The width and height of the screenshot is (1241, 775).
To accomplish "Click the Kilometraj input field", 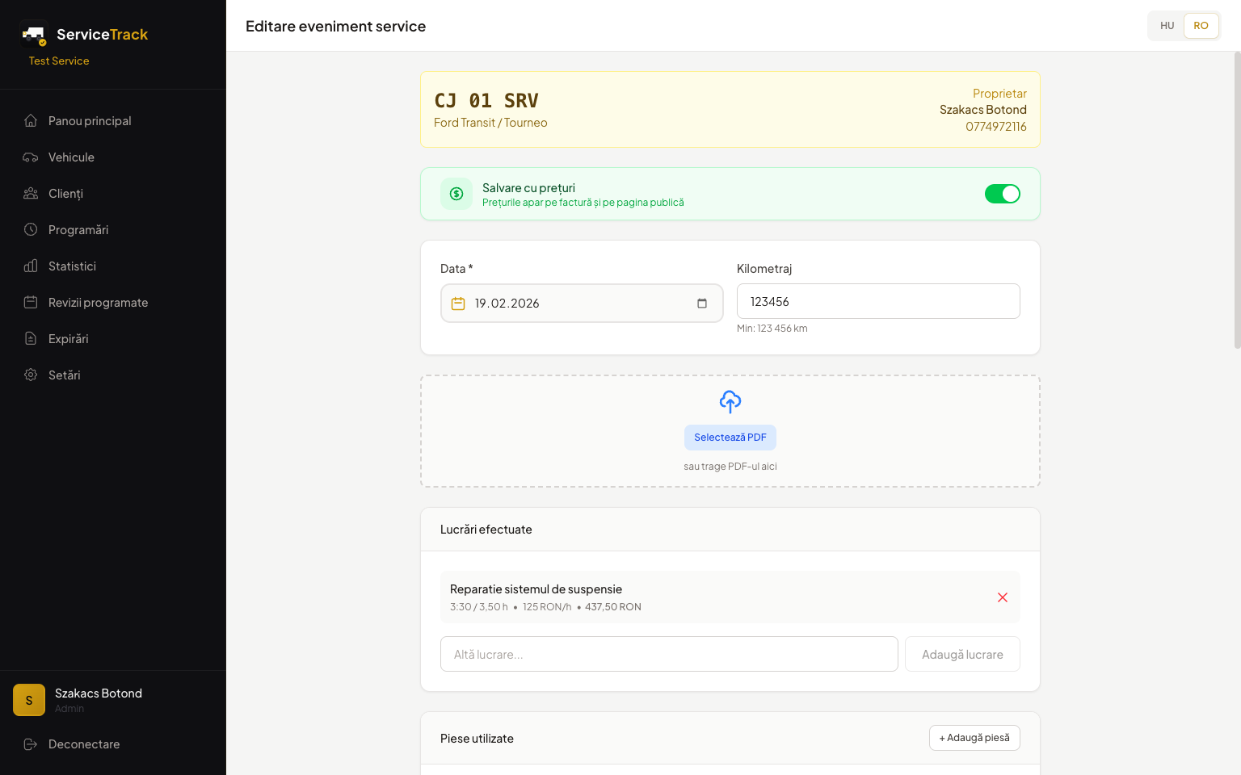I will 877,301.
